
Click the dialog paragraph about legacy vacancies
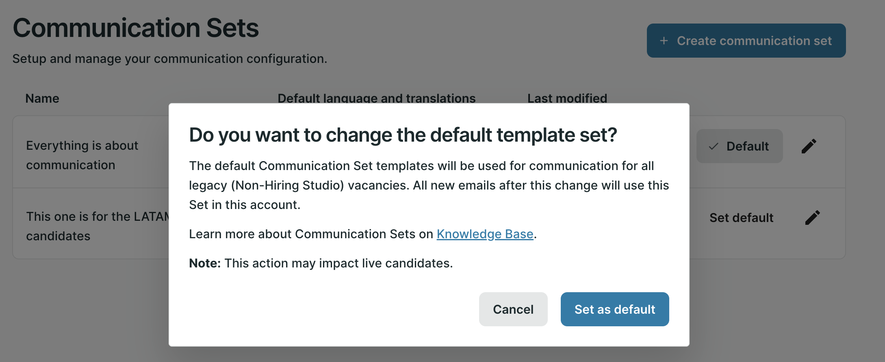[429, 185]
